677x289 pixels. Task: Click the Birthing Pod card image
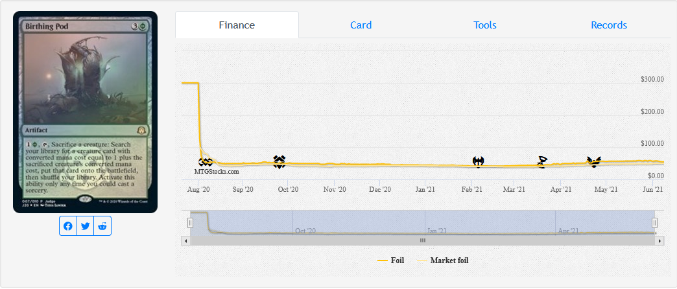point(86,111)
